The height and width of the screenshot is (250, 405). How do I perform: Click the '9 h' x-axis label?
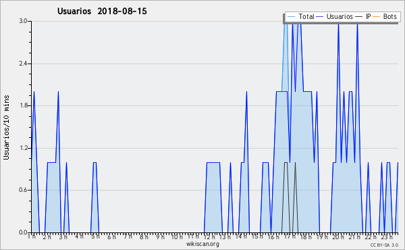(160, 236)
